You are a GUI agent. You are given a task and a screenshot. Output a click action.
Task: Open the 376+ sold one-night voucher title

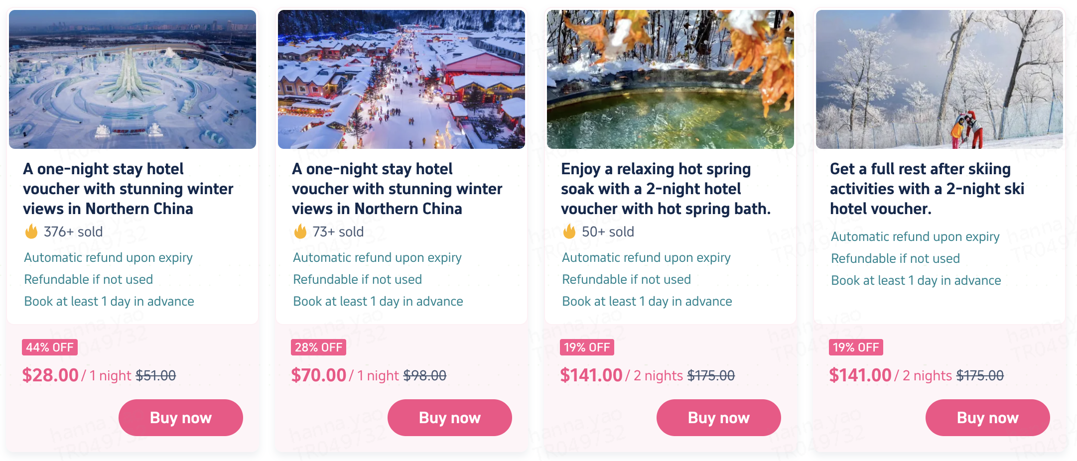pos(128,189)
